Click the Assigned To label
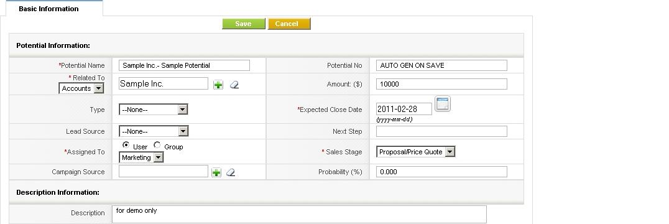Viewport: 669px width, 224px height. point(85,152)
